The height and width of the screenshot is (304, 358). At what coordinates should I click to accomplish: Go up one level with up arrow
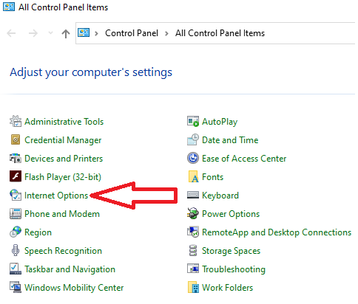coord(66,33)
